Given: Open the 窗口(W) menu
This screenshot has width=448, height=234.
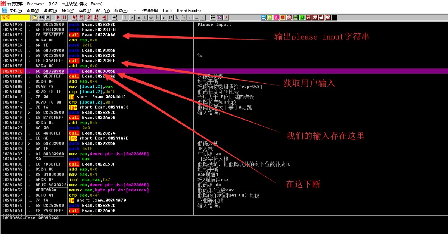Looking at the screenshot, I should (x=103, y=10).
